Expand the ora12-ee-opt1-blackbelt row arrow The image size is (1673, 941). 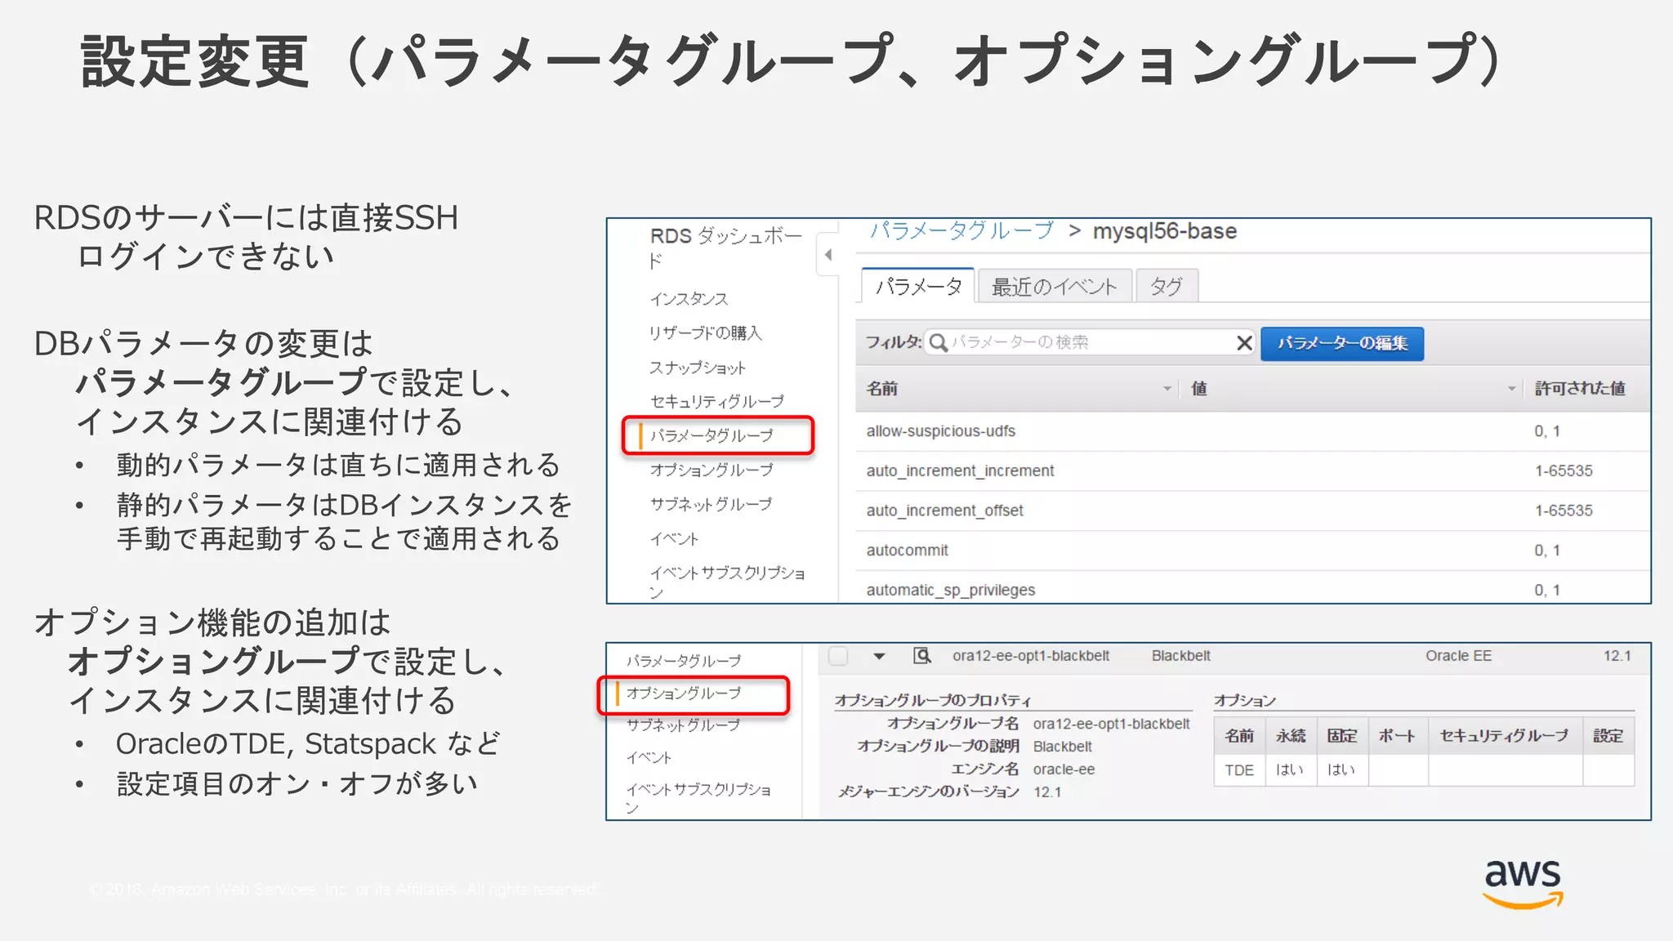tap(879, 656)
